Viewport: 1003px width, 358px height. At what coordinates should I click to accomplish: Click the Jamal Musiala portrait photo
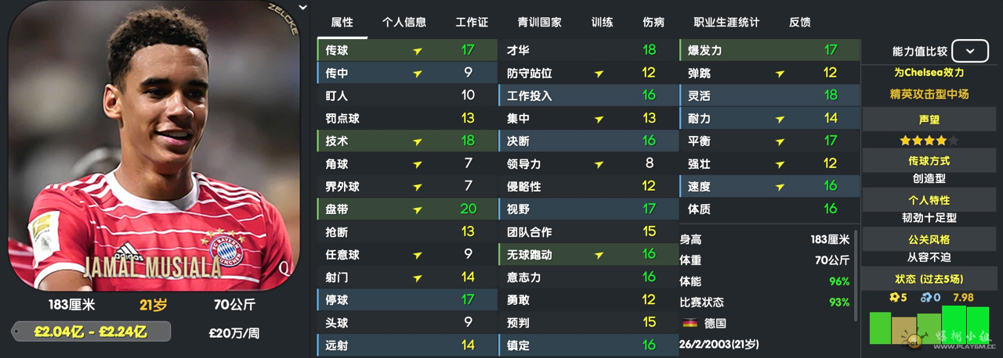pyautogui.click(x=154, y=146)
